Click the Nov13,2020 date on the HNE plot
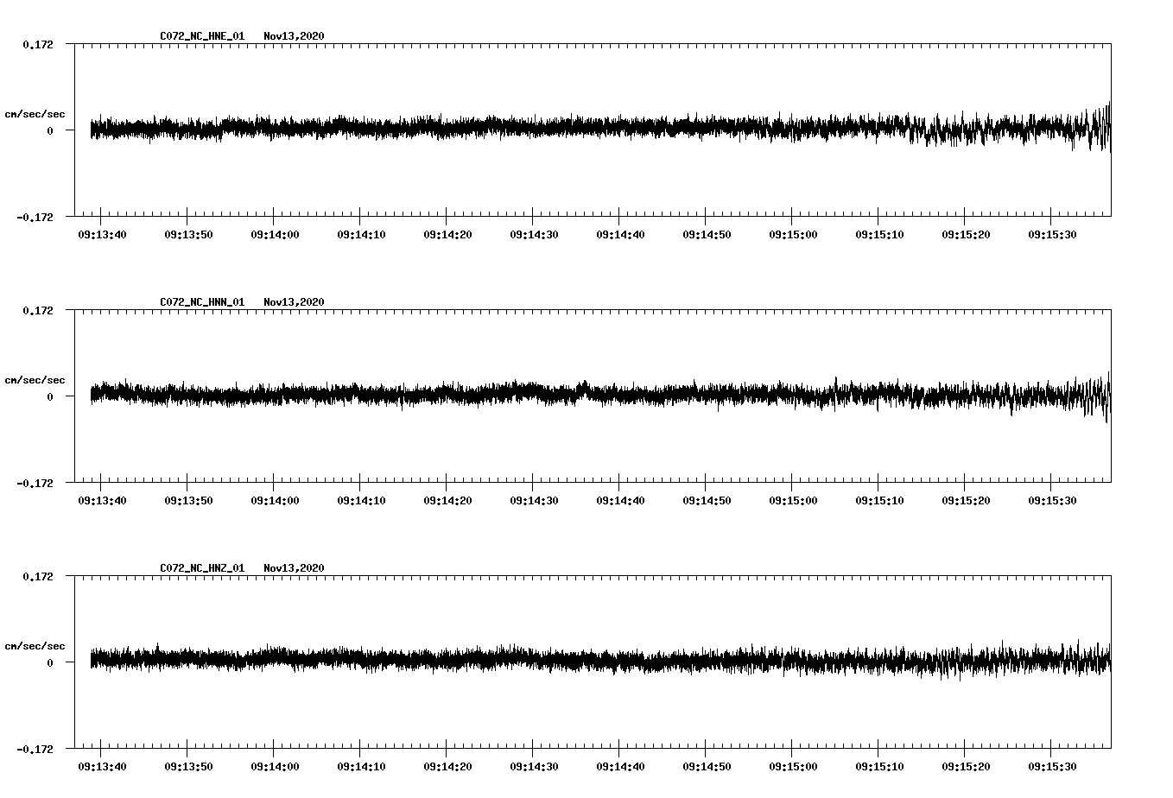1173x798 pixels. [294, 36]
